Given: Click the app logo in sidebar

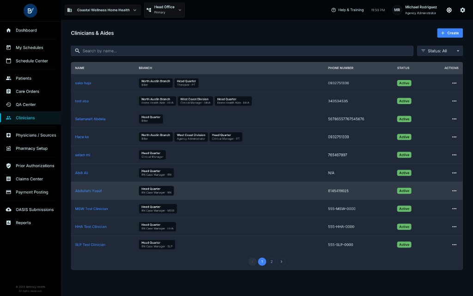Looking at the screenshot, I should [x=30, y=11].
